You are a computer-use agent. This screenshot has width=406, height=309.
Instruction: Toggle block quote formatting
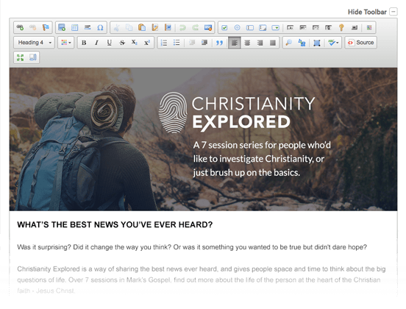[219, 43]
